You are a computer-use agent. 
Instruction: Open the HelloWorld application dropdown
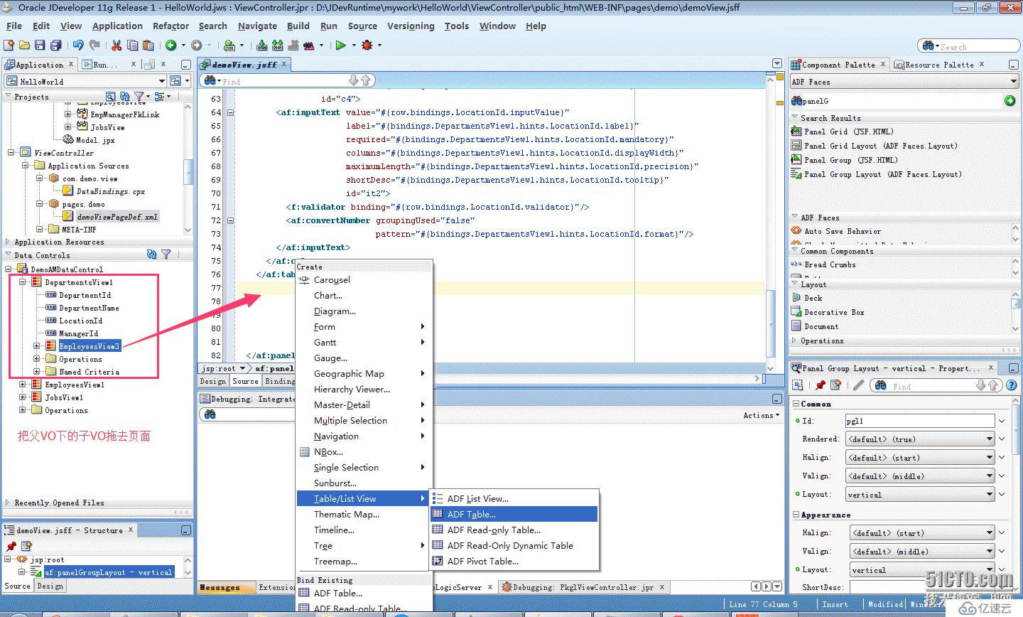tap(162, 81)
